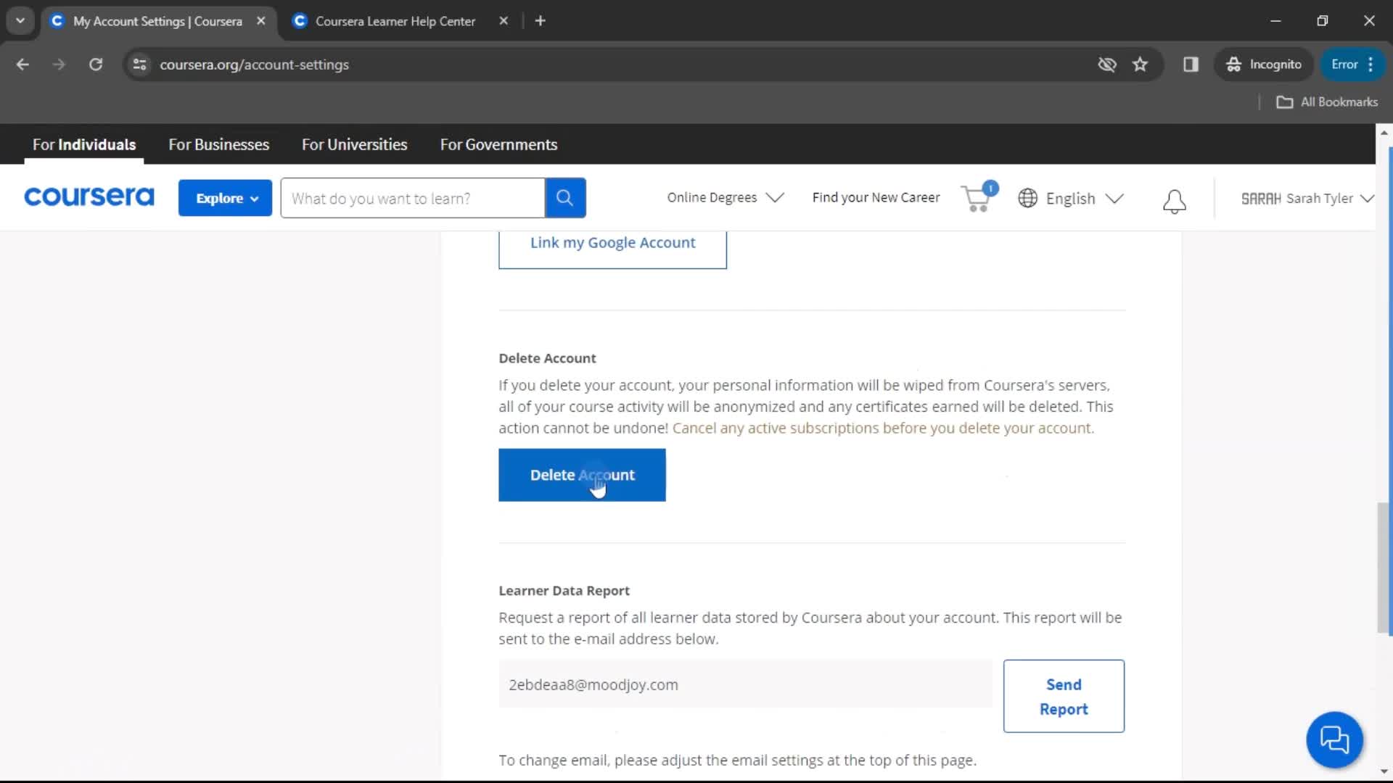
Task: Open the Chrome menu next to Error
Action: click(x=1371, y=65)
